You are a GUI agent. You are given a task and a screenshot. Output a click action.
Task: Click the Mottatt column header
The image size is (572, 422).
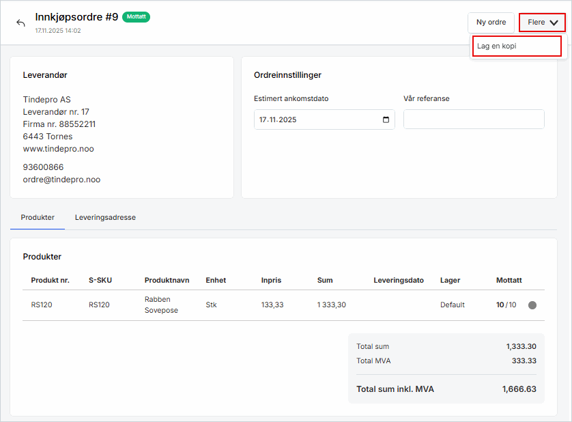(509, 281)
